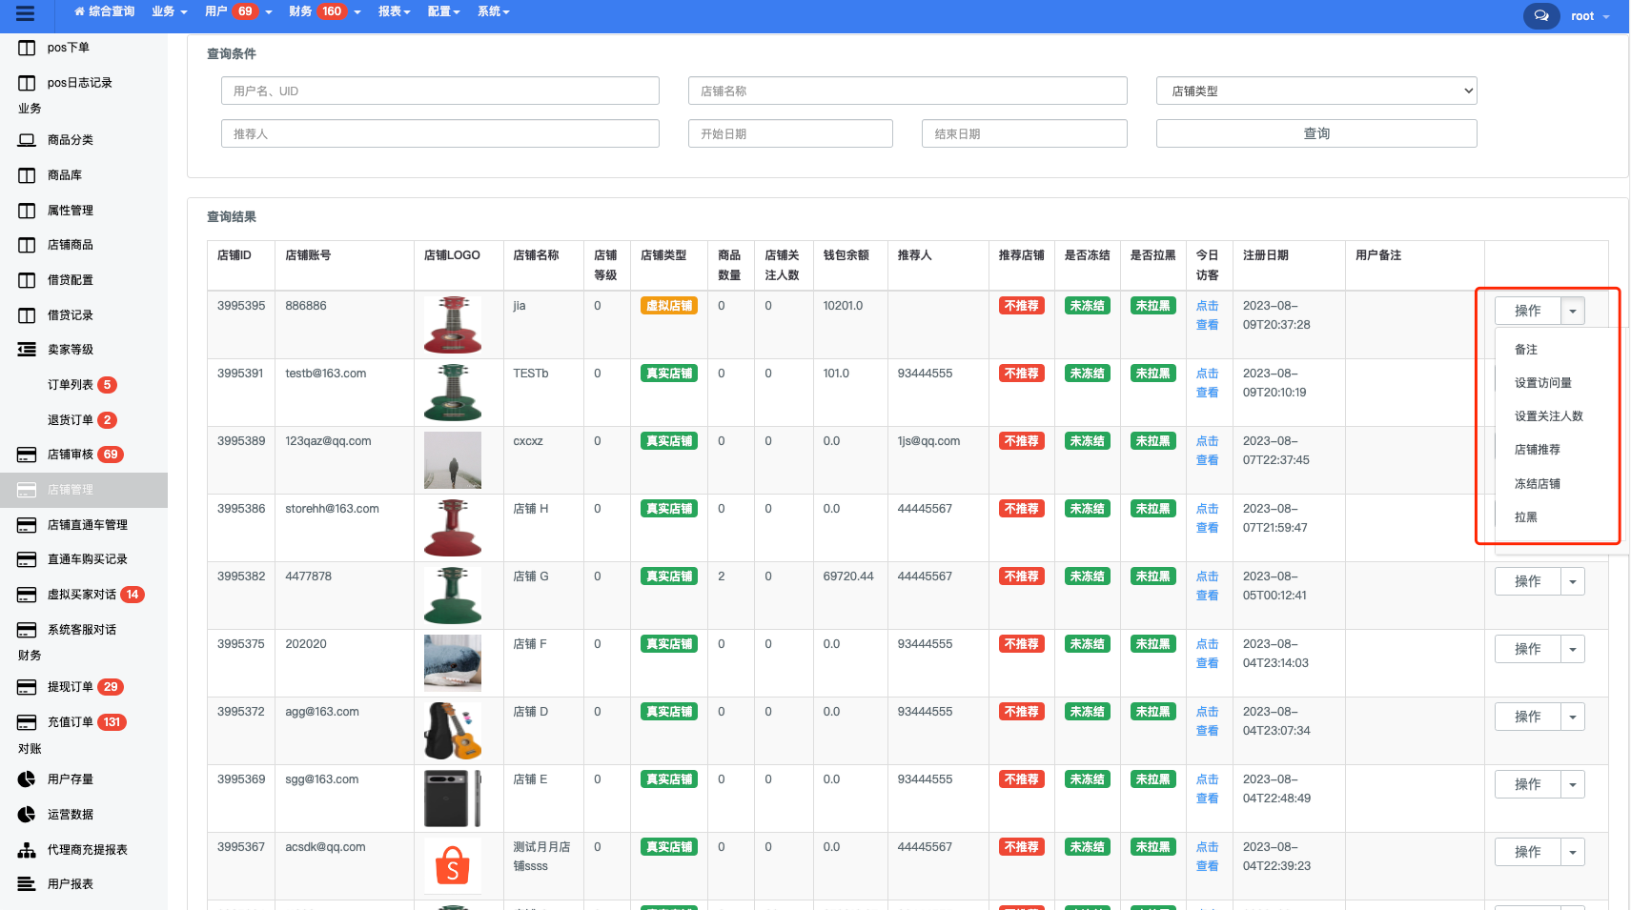Click the phone logo thumbnail of 店铺 E
Screen dimensions: 1631x910
tap(453, 799)
